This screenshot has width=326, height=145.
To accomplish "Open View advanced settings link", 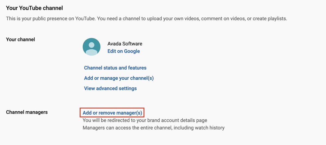I will click(x=110, y=89).
